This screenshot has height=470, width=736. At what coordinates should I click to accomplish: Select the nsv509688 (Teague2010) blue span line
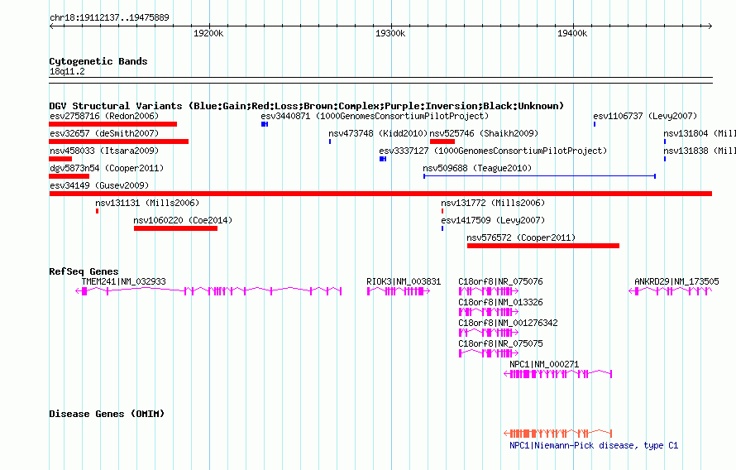pos(540,176)
